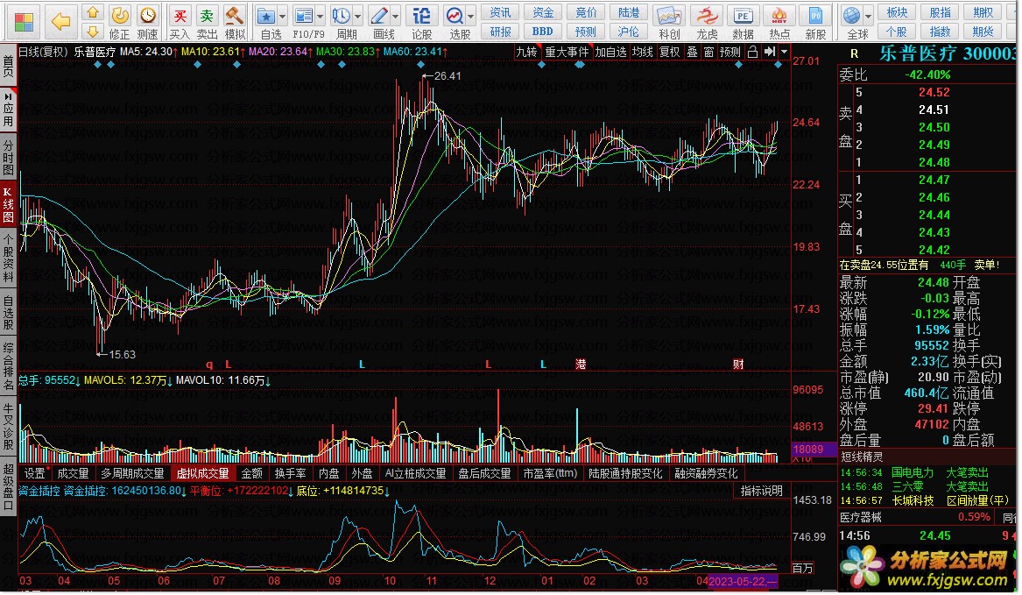Go back with the yellow left arrow
The height and width of the screenshot is (595, 1022).
60,22
